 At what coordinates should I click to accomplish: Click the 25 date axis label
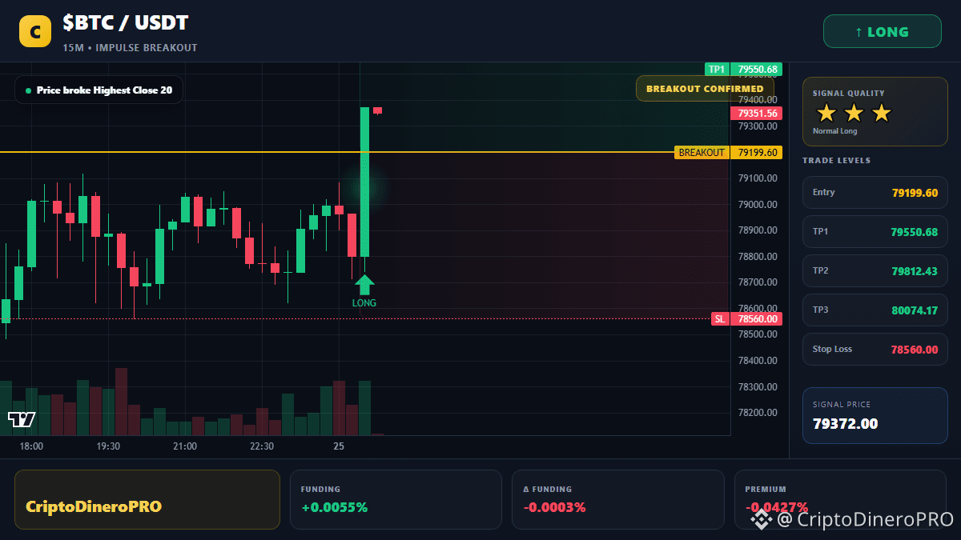coord(339,446)
